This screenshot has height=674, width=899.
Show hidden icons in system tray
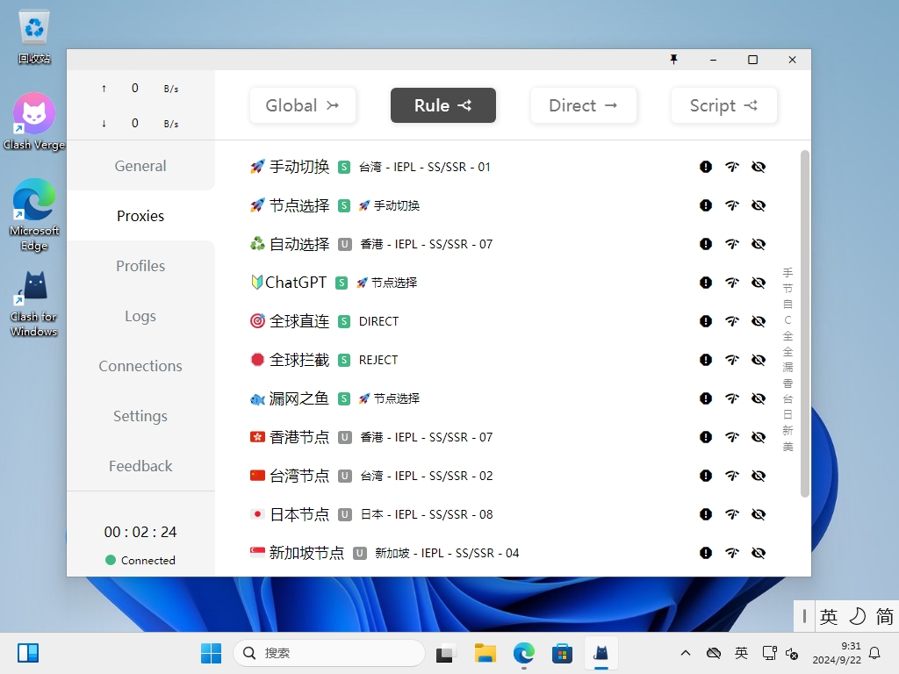click(686, 653)
